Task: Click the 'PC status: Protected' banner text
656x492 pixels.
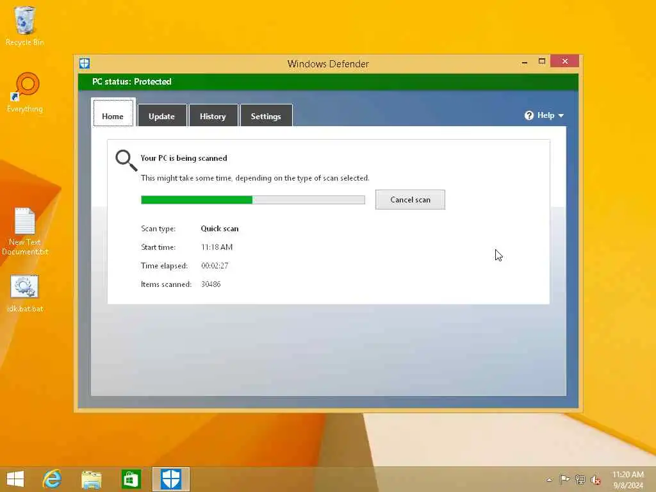Action: pyautogui.click(x=132, y=81)
